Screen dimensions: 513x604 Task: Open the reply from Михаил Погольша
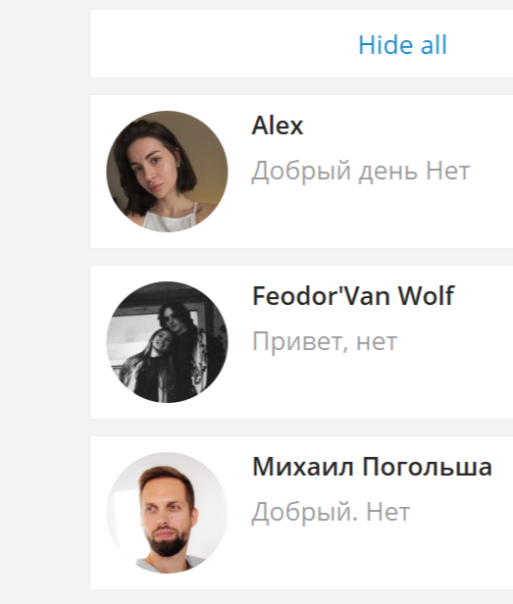click(x=331, y=512)
